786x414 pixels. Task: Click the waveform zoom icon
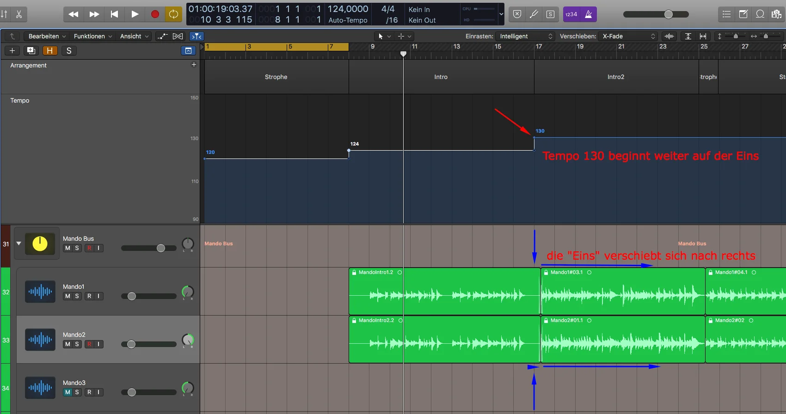click(x=669, y=36)
